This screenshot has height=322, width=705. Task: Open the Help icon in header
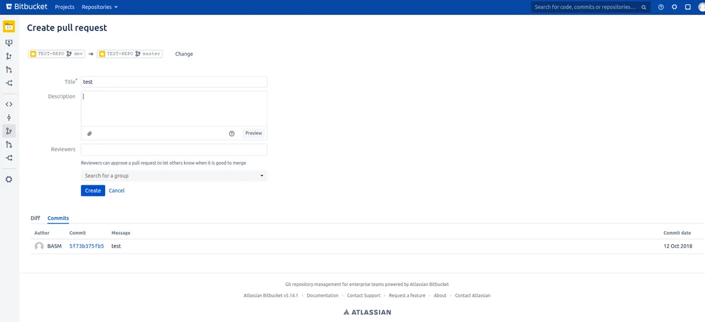(661, 7)
